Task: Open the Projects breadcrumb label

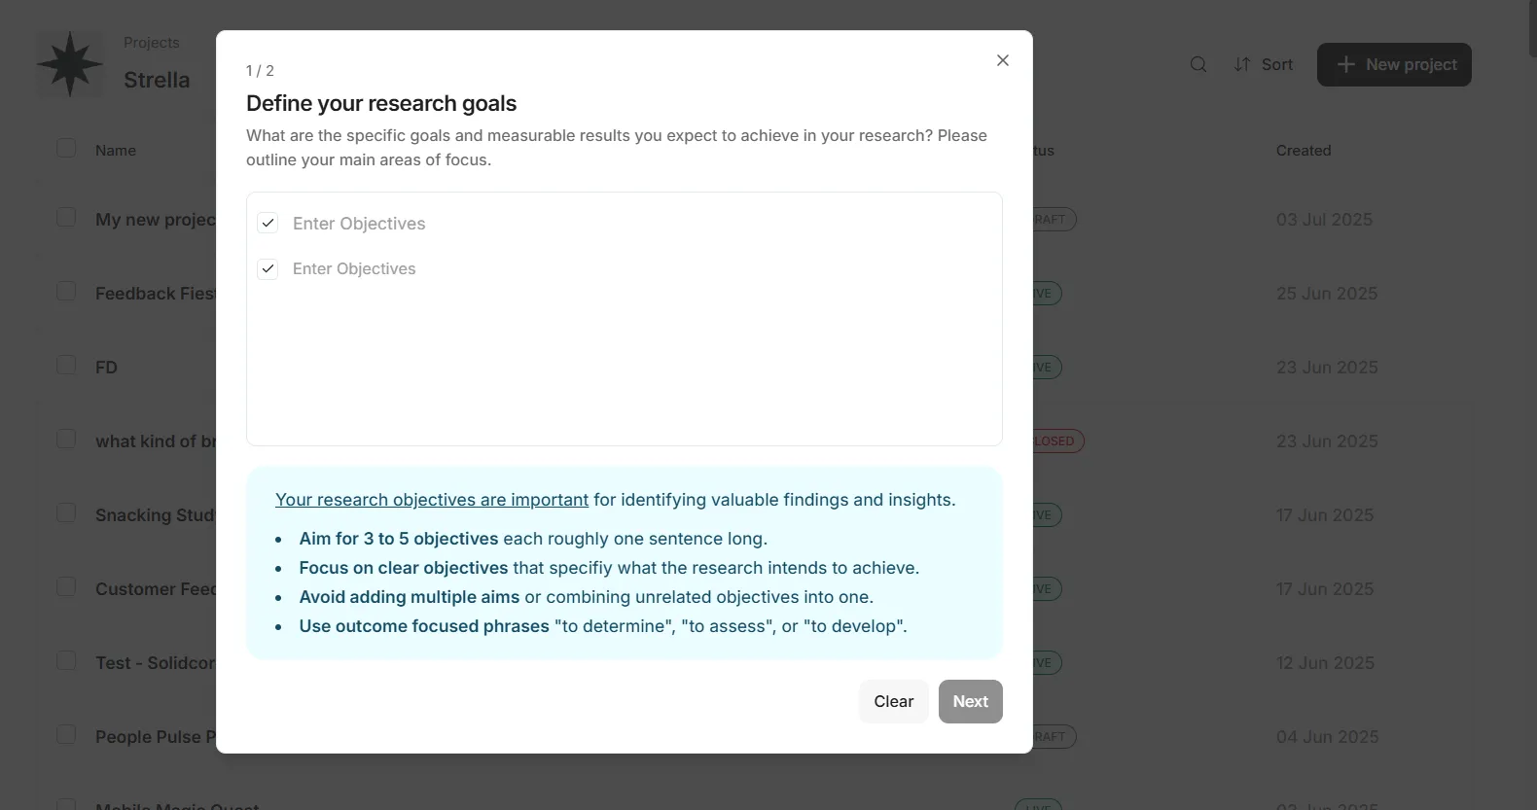Action: pyautogui.click(x=152, y=43)
